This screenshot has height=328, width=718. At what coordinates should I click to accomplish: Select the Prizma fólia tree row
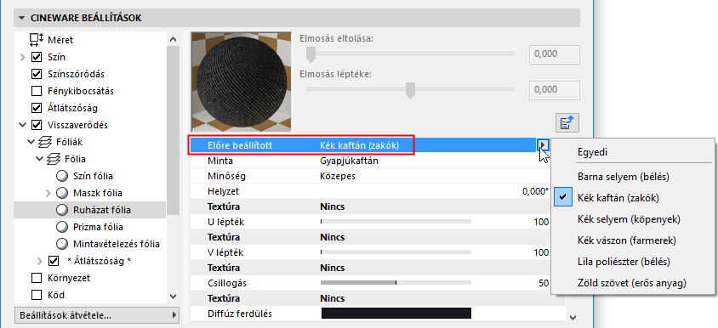90,227
